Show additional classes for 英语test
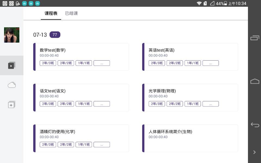Screen dimensions: 261x163 [211, 63]
